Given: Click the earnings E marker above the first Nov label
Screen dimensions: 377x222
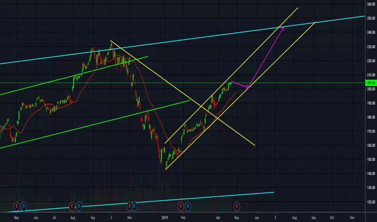Looking at the screenshot, I should [x=130, y=206].
